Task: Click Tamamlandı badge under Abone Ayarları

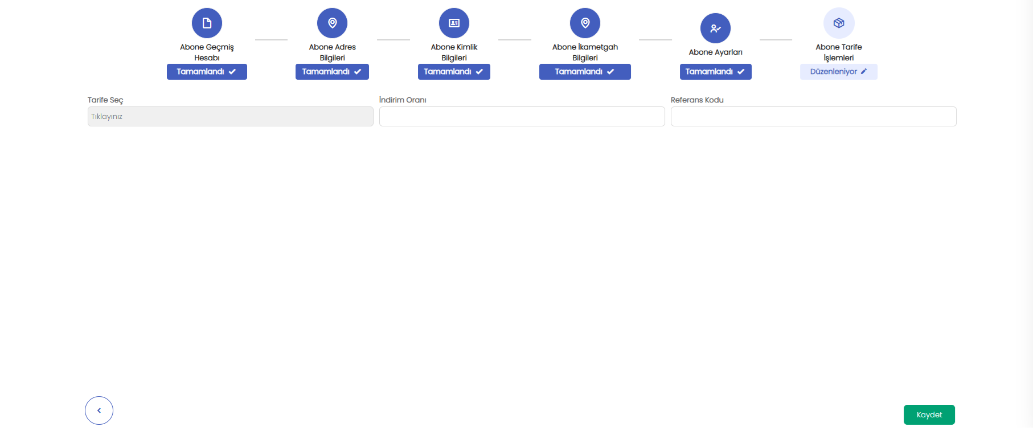Action: pyautogui.click(x=715, y=72)
